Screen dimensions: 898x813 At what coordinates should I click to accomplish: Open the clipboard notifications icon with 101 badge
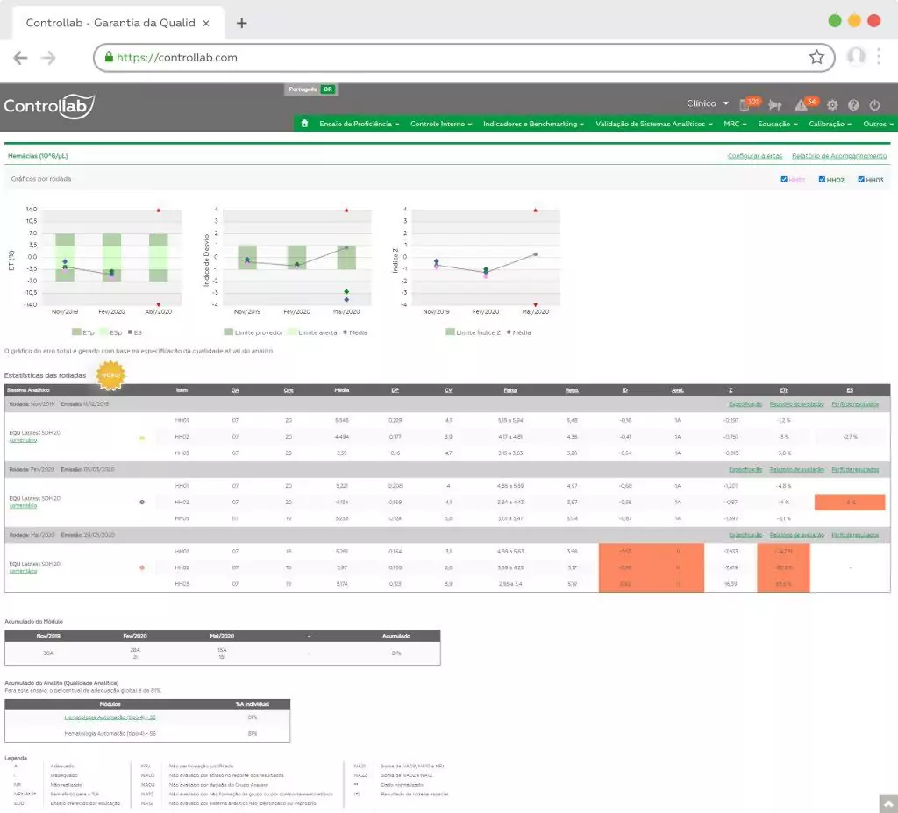[745, 104]
